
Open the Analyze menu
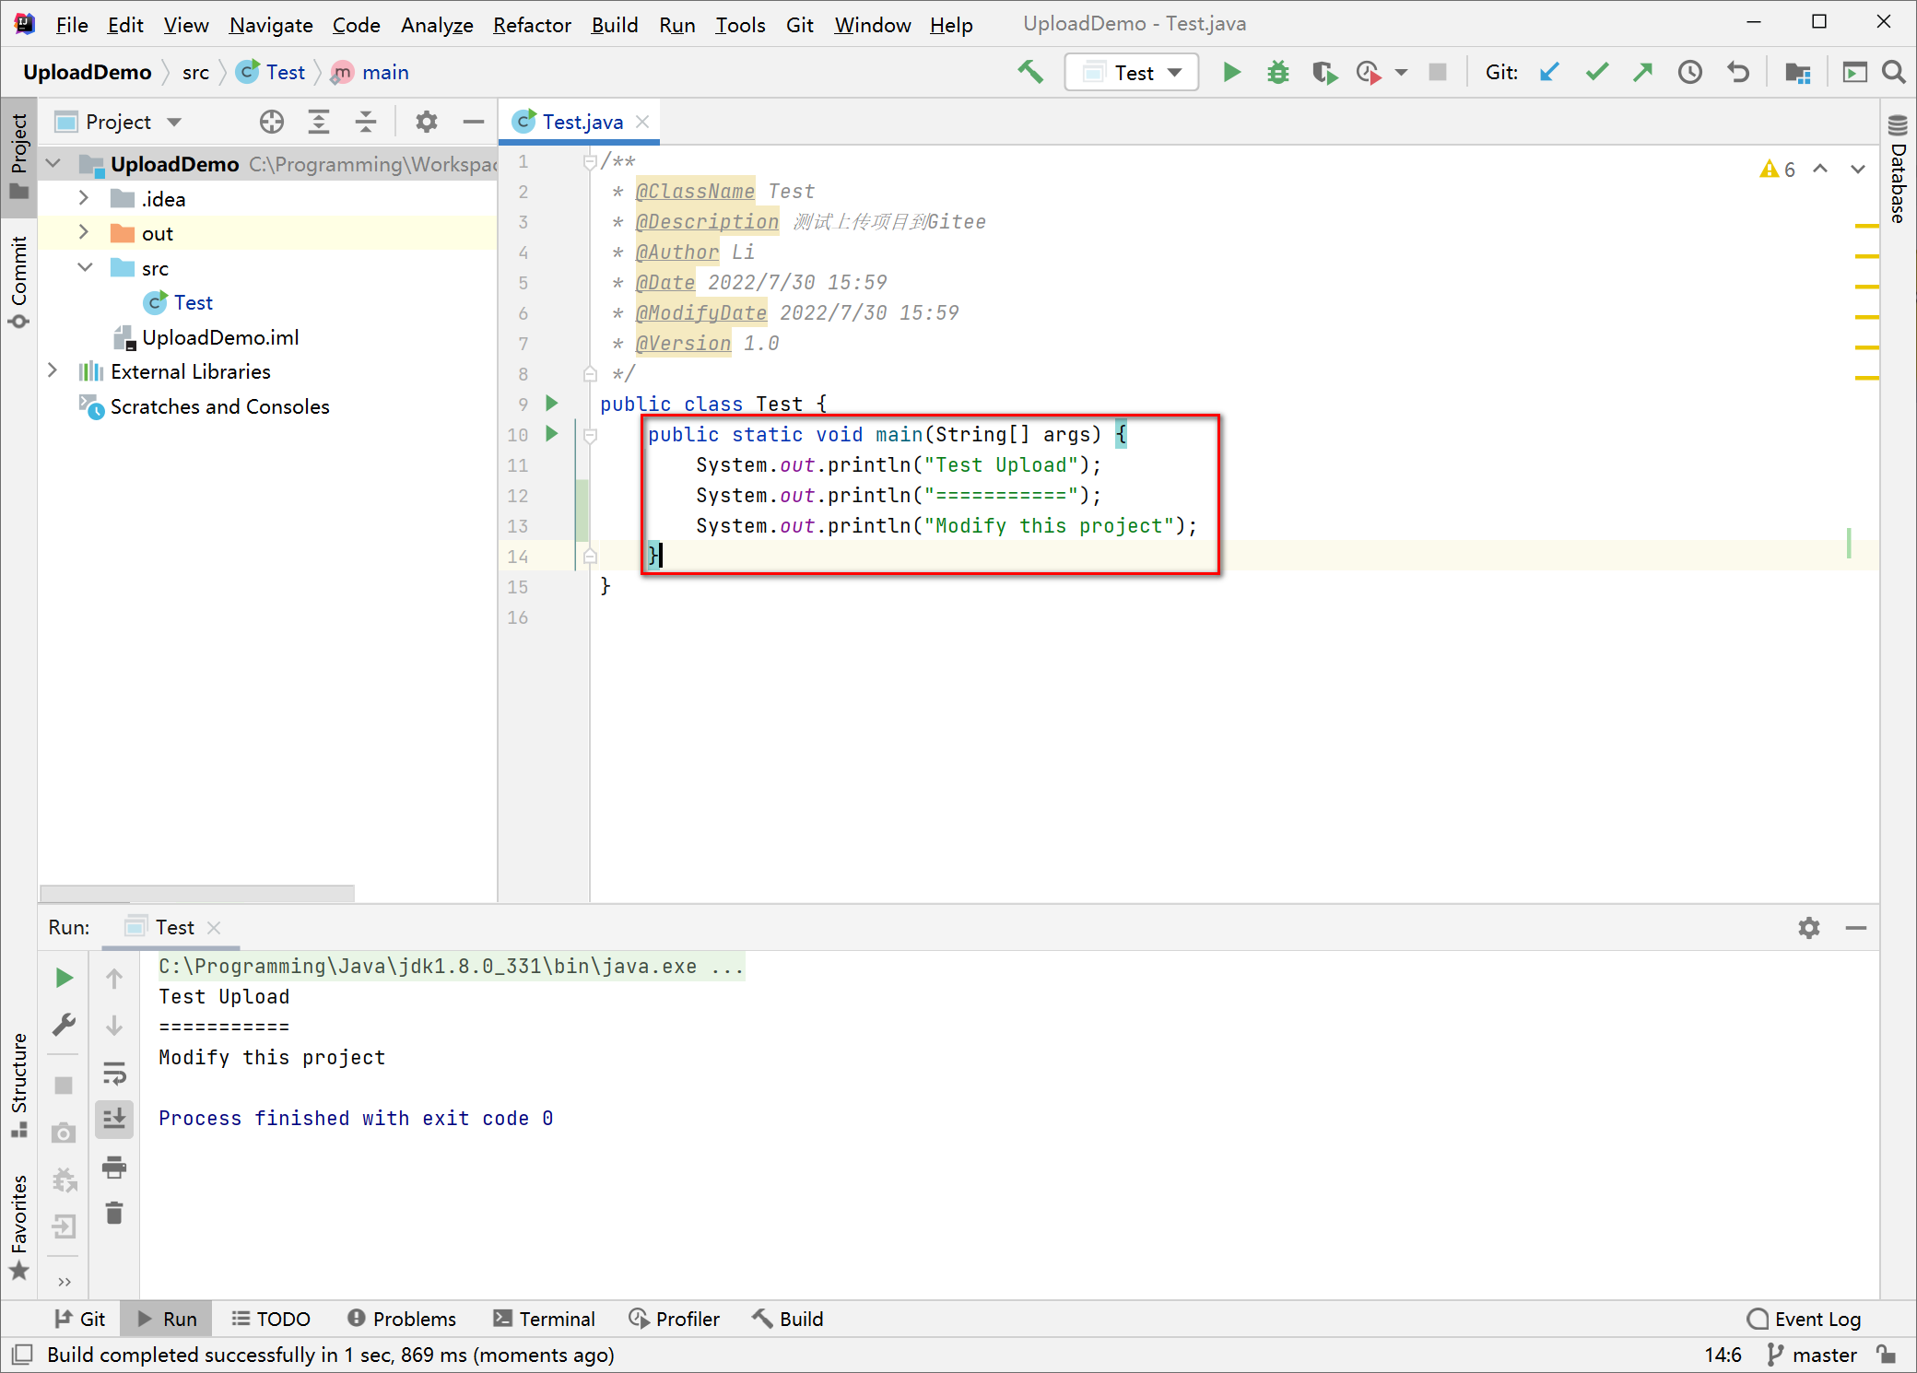click(437, 25)
